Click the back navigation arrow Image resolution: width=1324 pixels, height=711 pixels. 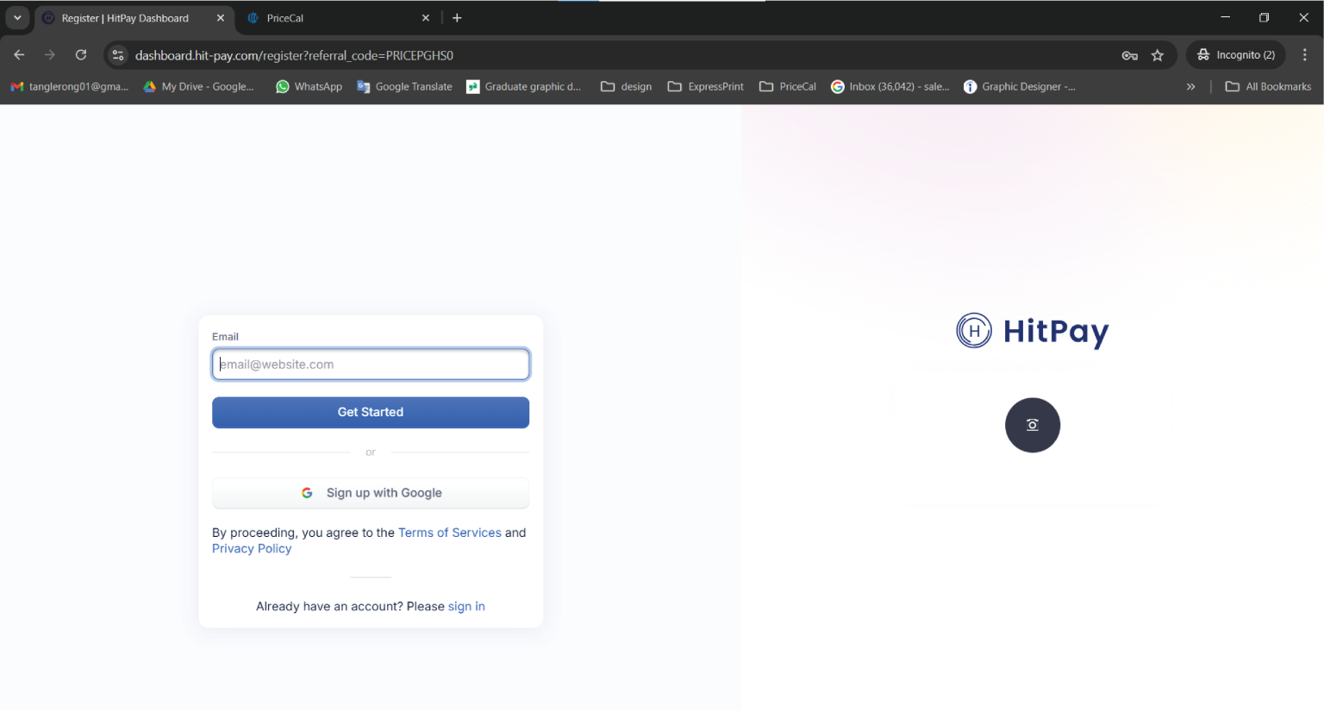[x=18, y=54]
